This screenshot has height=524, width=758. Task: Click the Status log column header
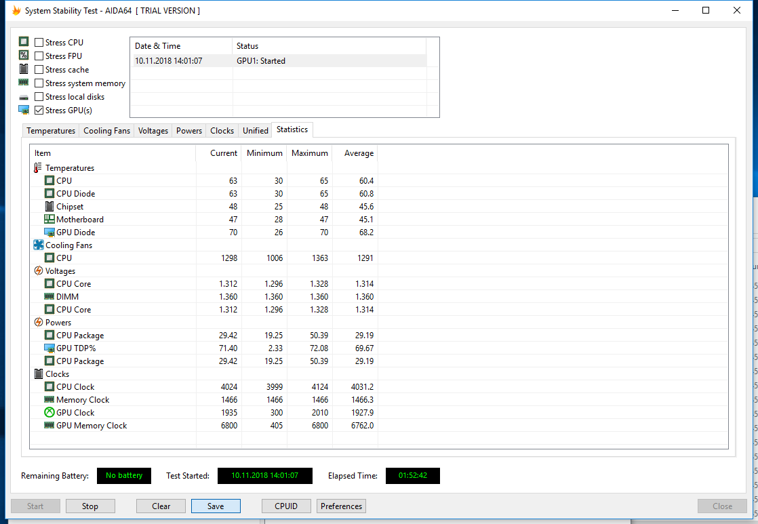click(330, 46)
